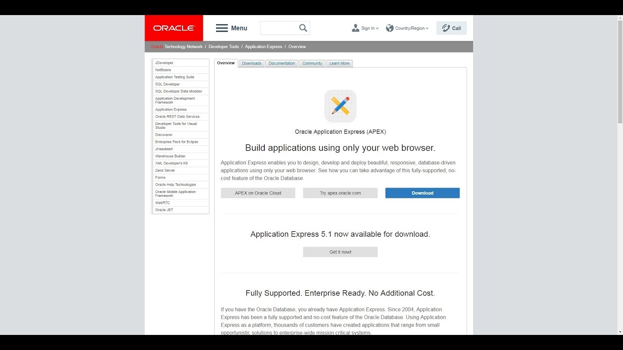The image size is (623, 350).
Task: Click the Call button
Action: click(452, 28)
